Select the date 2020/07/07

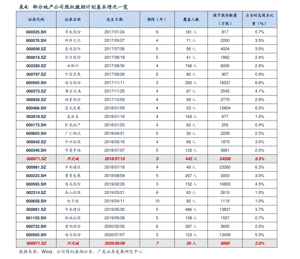click(x=114, y=235)
